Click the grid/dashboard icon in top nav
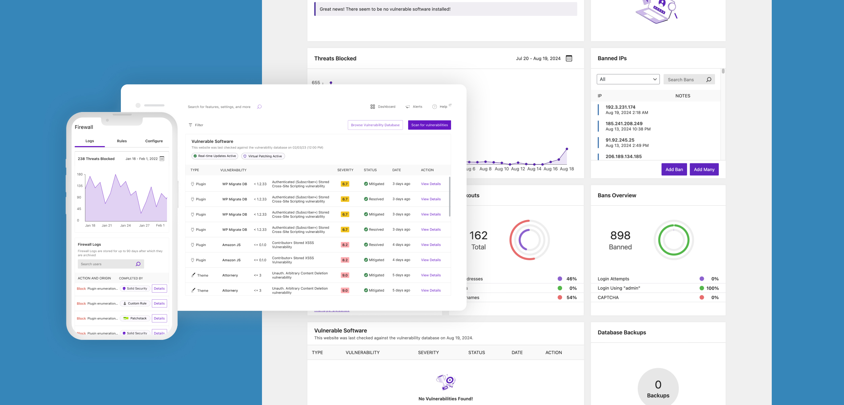The height and width of the screenshot is (405, 844). [372, 107]
